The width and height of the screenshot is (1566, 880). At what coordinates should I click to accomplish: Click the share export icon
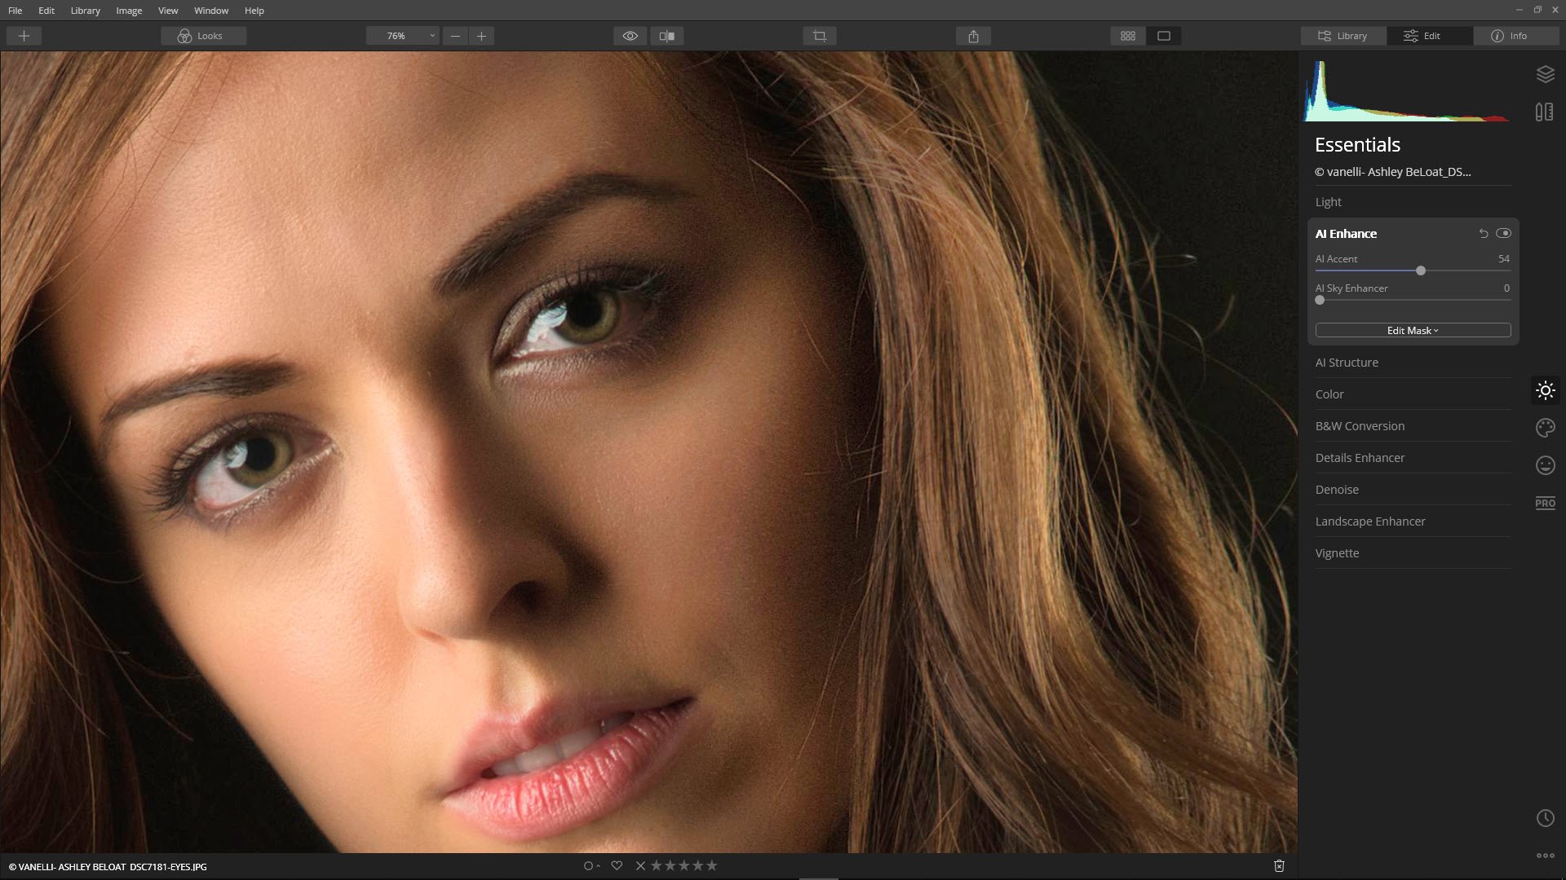pyautogui.click(x=973, y=36)
